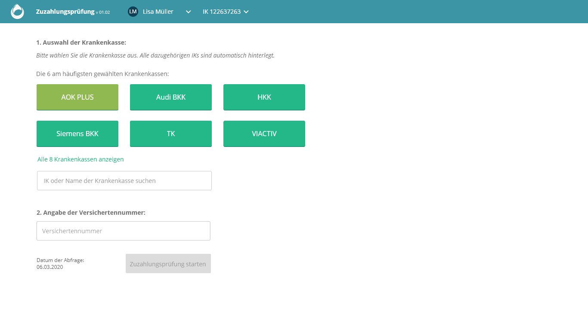Select the TK insurance button
The image size is (588, 329).
[171, 134]
